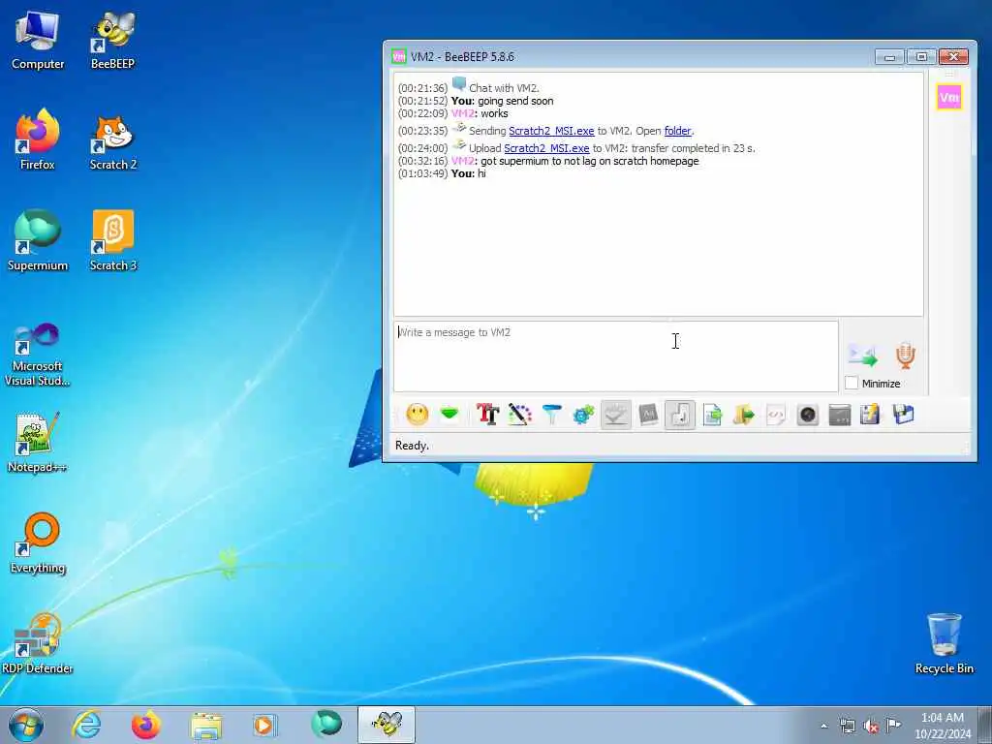The width and height of the screenshot is (992, 744).
Task: Select the Everything desktop shortcut
Action: pyautogui.click(x=38, y=542)
